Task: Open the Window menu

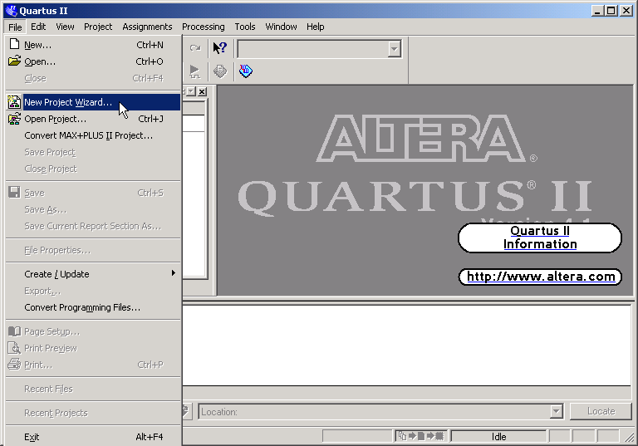Action: point(281,27)
